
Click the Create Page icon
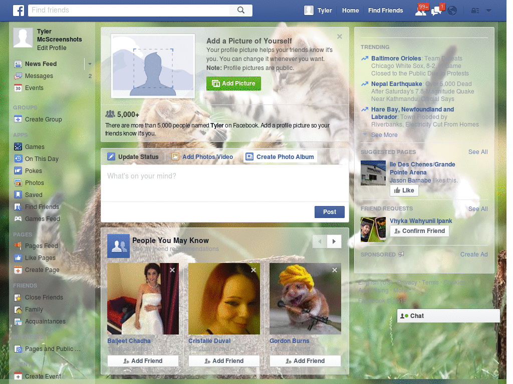point(18,270)
